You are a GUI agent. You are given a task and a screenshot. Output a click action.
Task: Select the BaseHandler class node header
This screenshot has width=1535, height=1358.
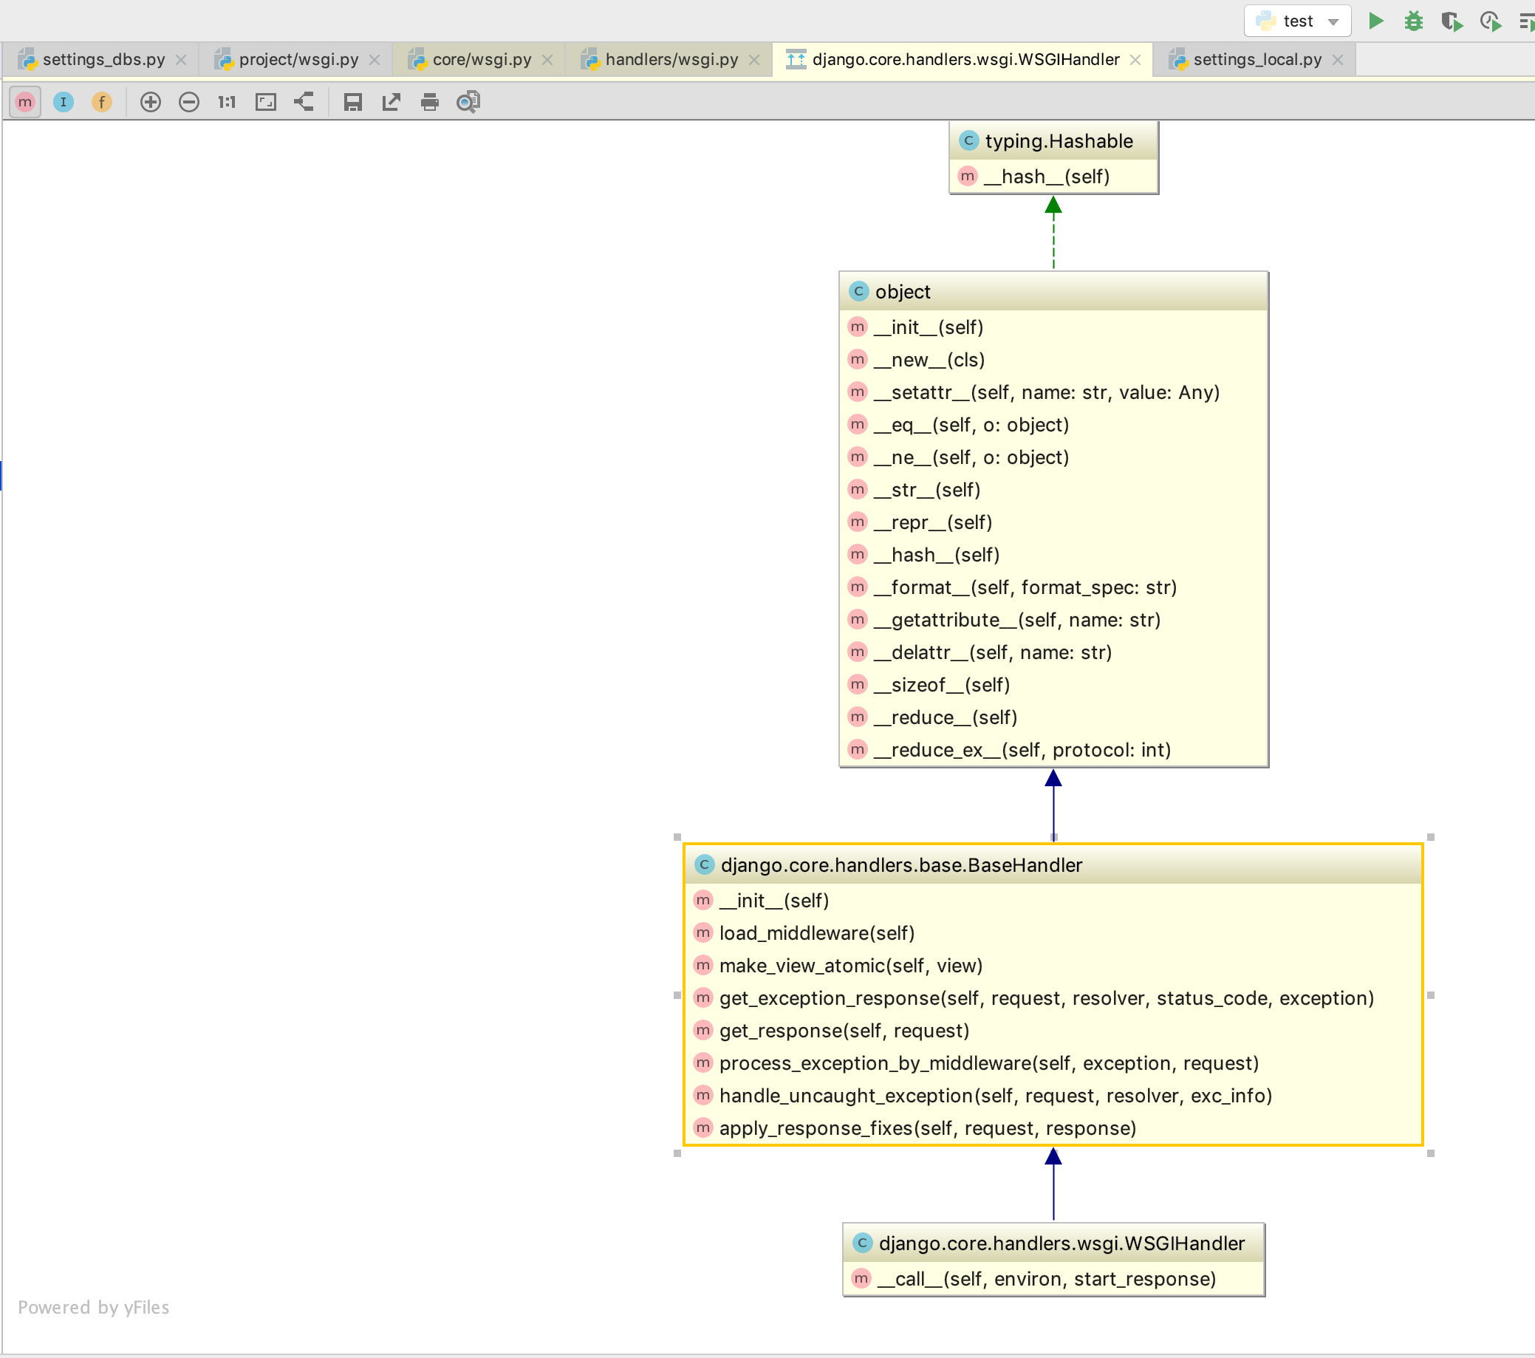tap(1053, 865)
